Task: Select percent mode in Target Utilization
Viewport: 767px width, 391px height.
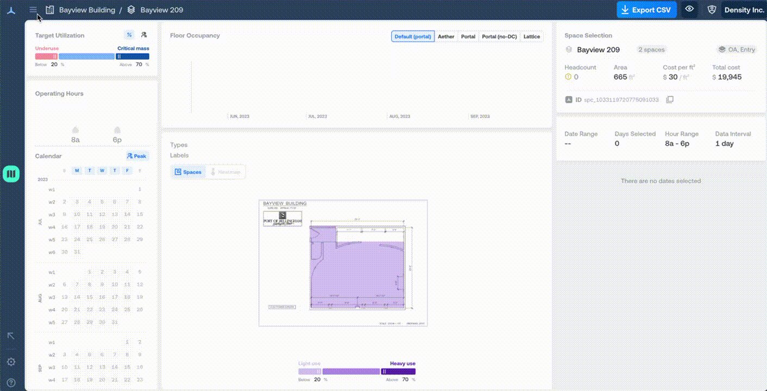Action: (129, 35)
